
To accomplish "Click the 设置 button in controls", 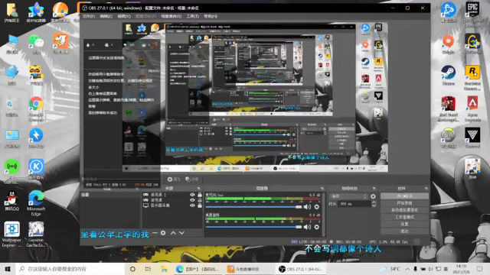I will click(404, 224).
